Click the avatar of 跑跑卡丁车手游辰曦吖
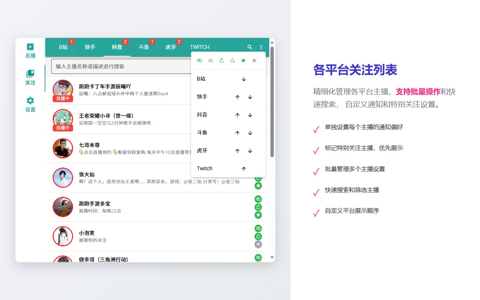The width and height of the screenshot is (480, 300). point(63,90)
